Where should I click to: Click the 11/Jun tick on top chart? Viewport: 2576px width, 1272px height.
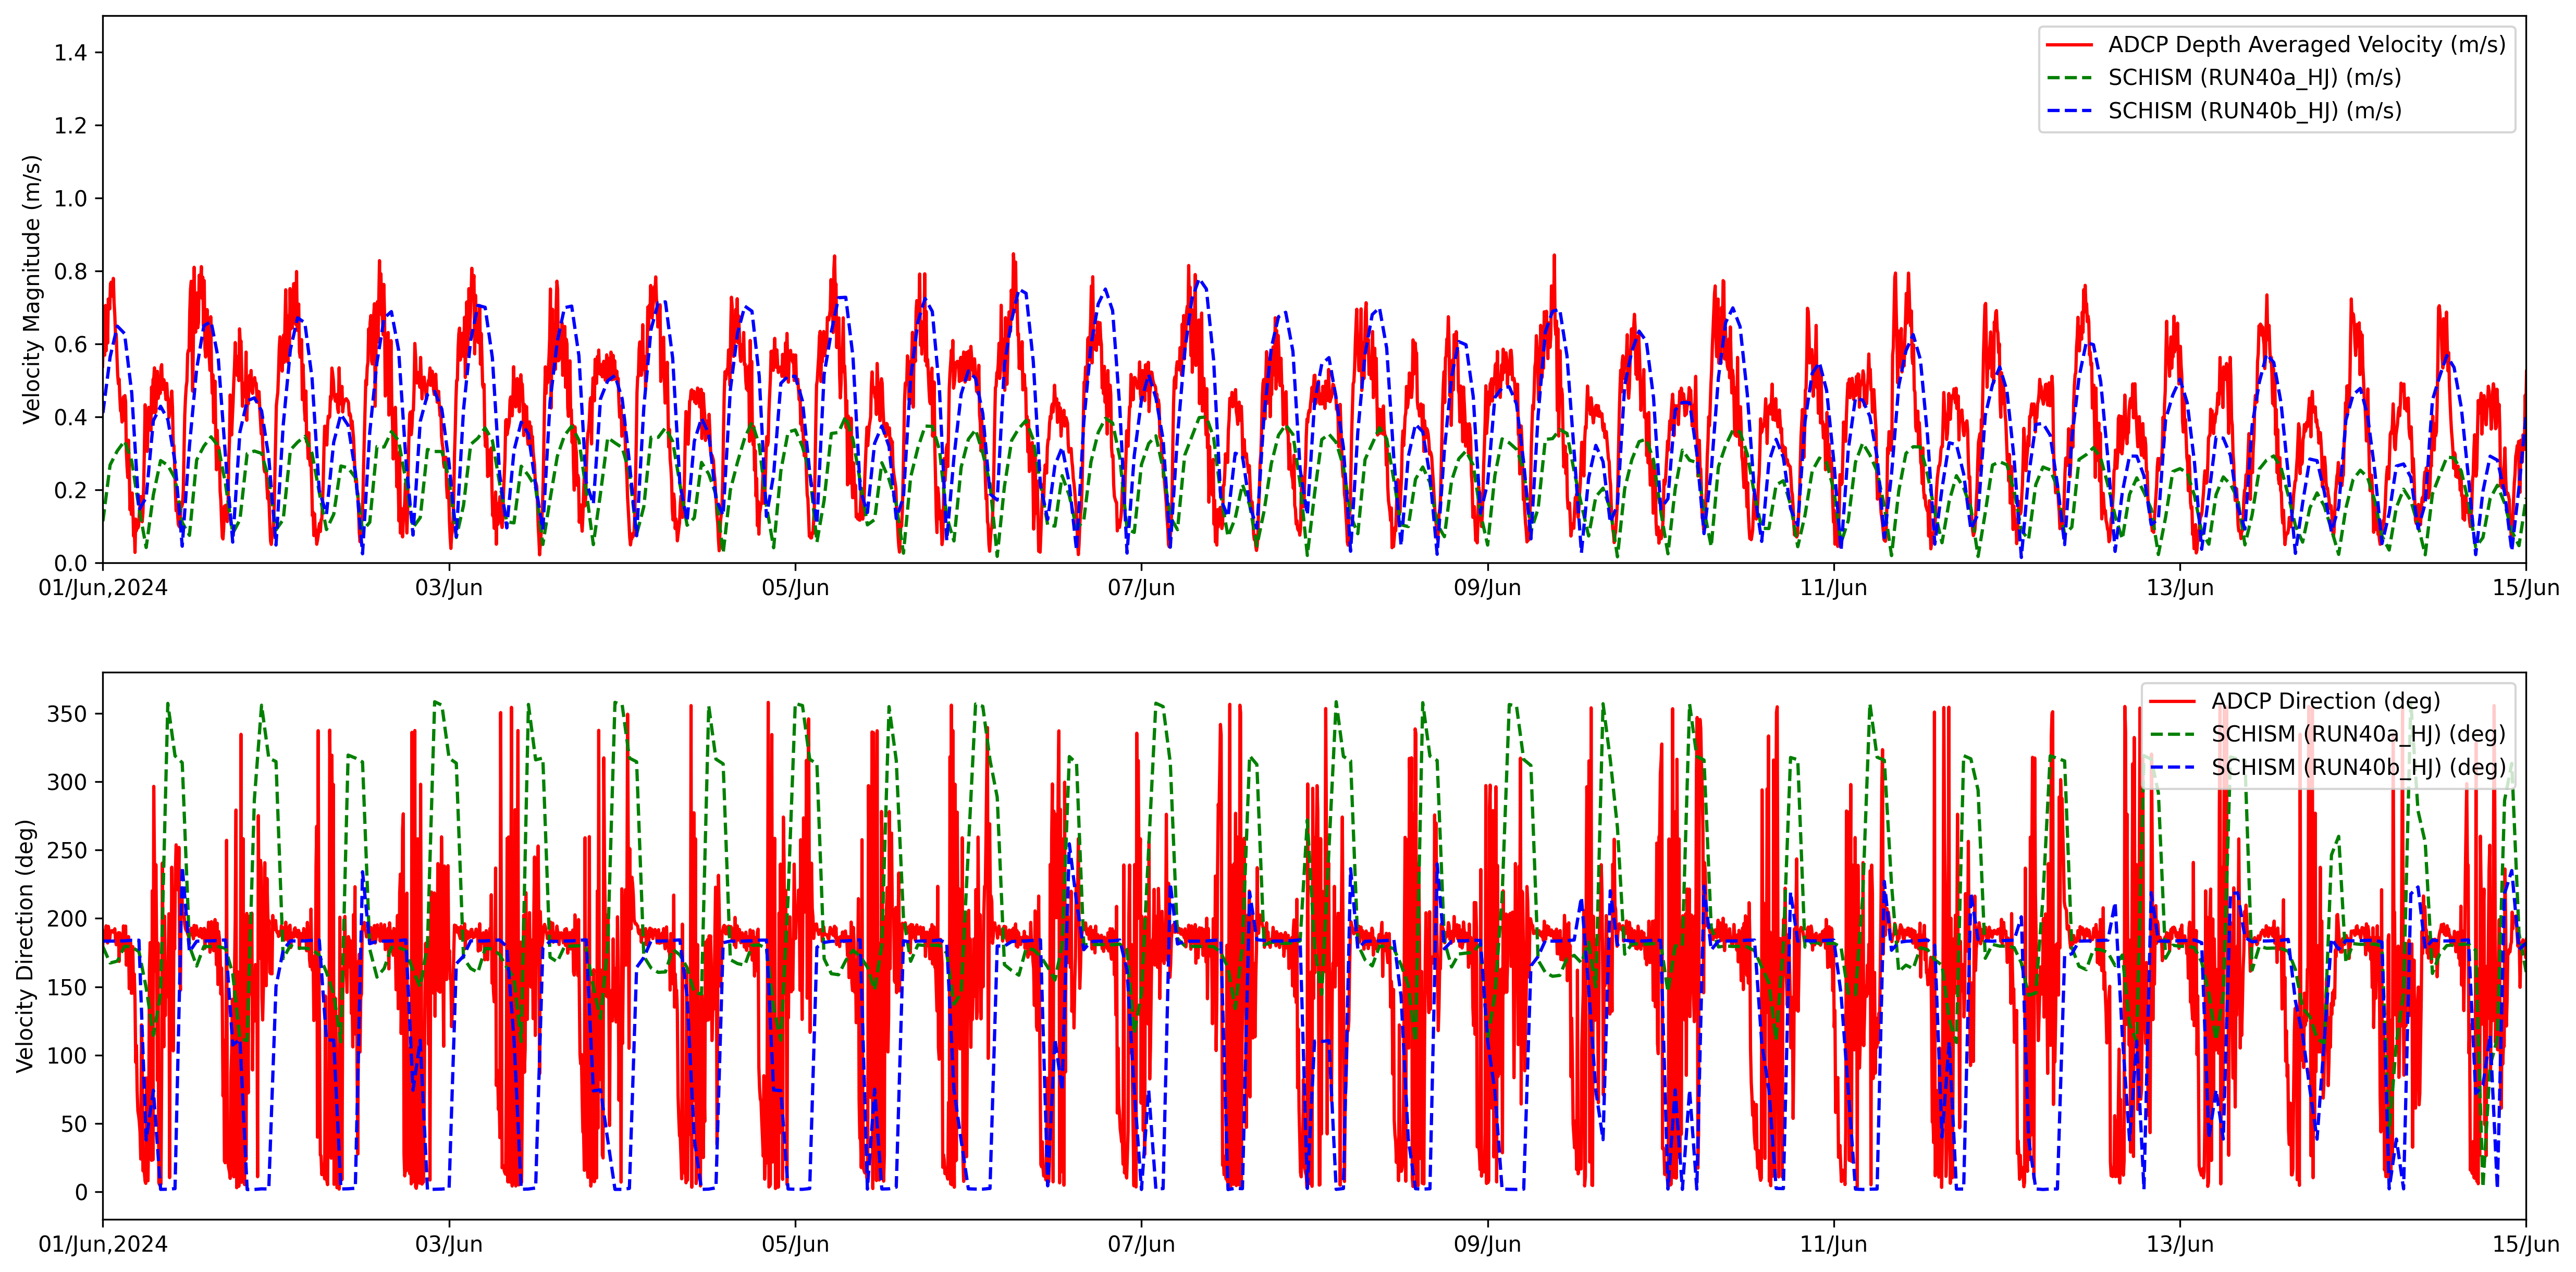(x=1833, y=588)
